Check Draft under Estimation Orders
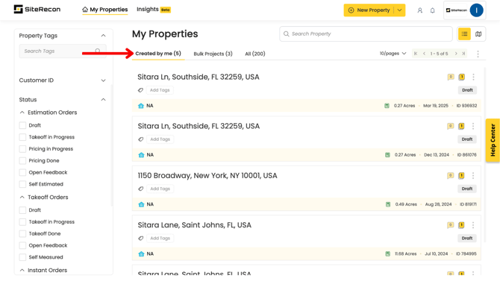This screenshot has height=281, width=500. [x=22, y=125]
